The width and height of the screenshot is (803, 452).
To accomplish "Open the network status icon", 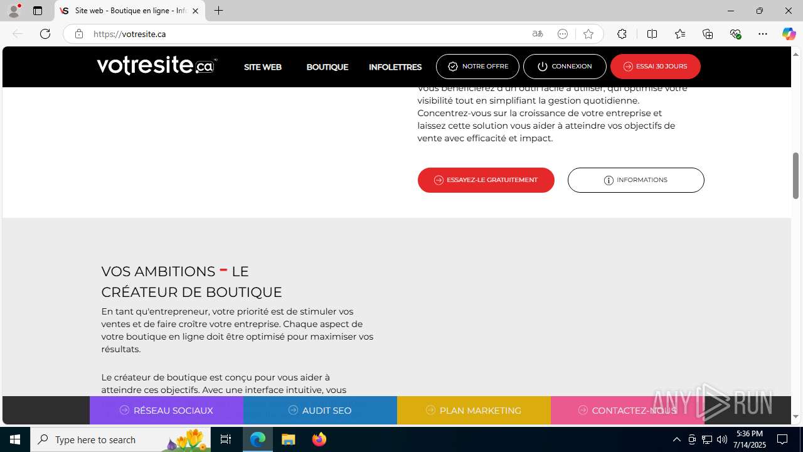I will pos(707,439).
